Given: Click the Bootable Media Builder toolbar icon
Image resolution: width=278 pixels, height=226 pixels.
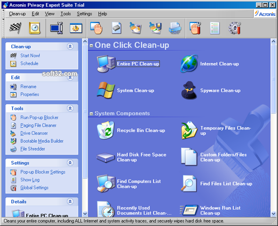Looking at the screenshot, I should click(x=155, y=28).
